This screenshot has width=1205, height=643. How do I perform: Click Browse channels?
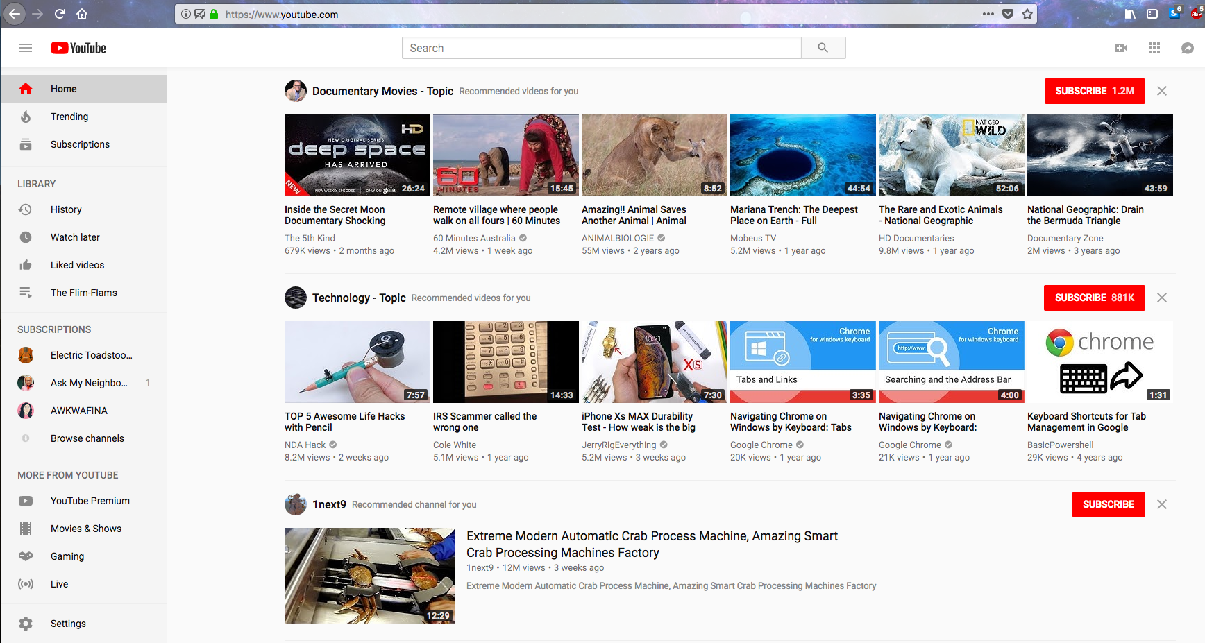coord(84,438)
